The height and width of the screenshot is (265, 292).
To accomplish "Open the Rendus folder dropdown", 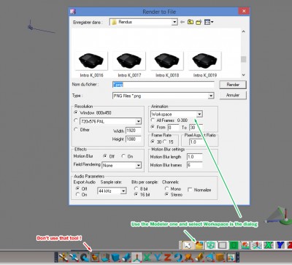I will point(174,22).
